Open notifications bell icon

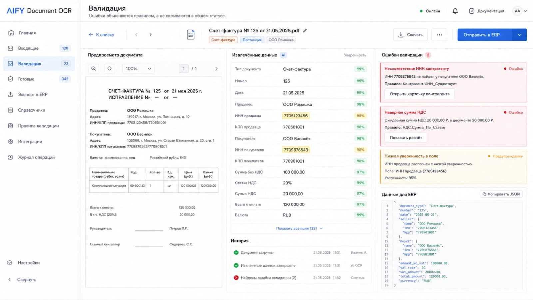tap(455, 11)
